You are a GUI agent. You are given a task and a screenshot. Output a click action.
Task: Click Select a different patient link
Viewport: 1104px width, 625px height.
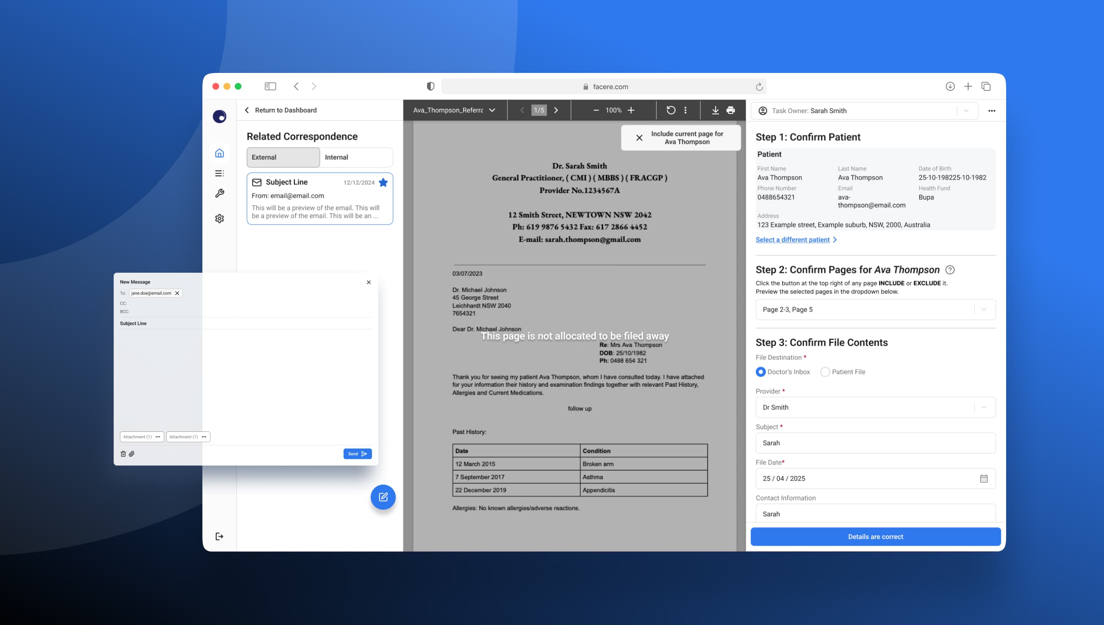tap(796, 240)
